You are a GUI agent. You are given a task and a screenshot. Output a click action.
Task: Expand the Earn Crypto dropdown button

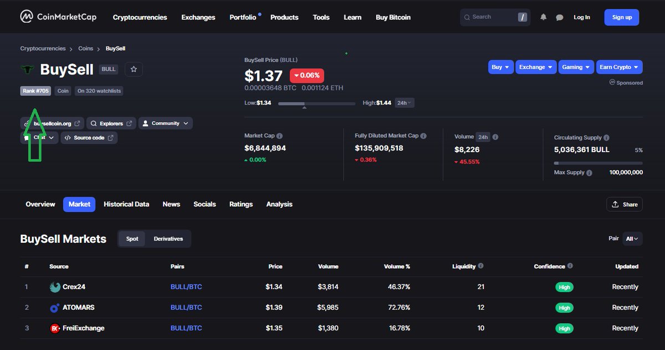coord(619,67)
